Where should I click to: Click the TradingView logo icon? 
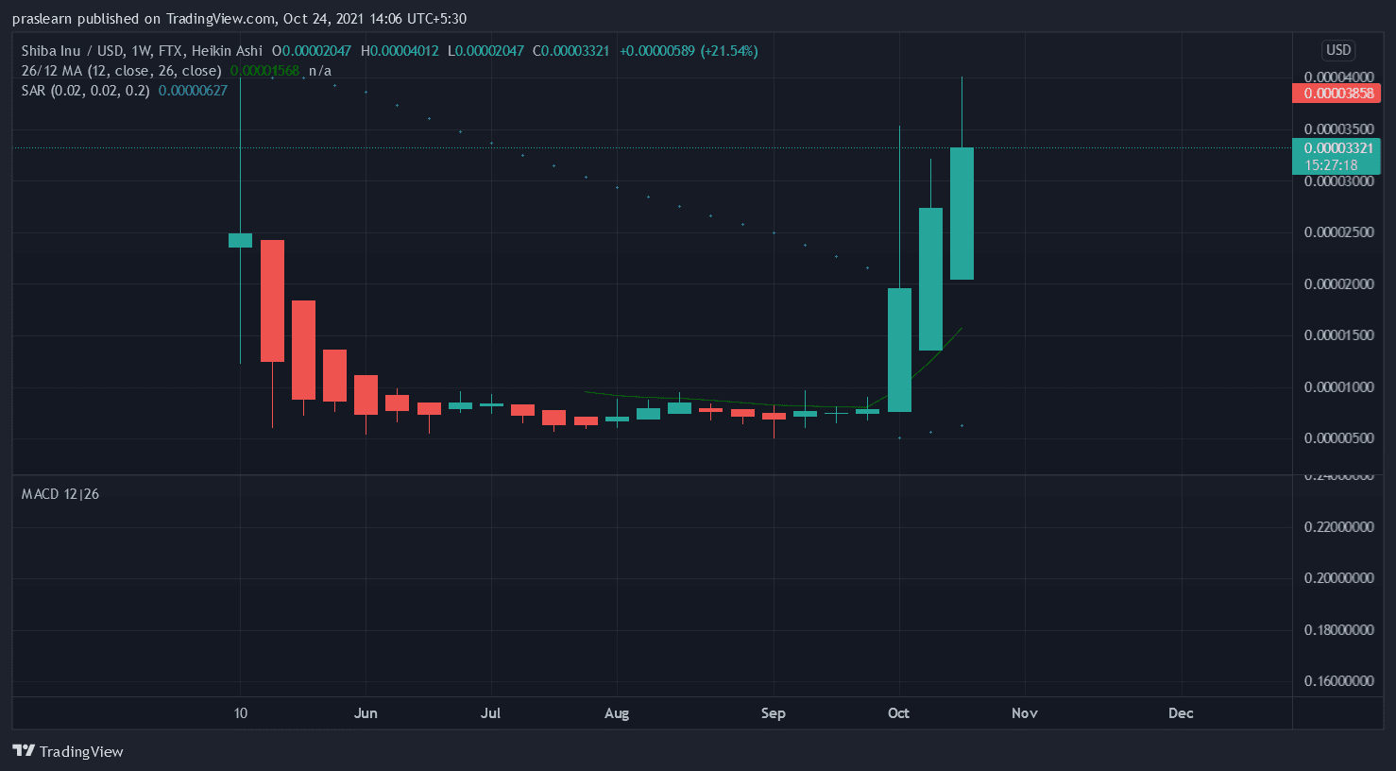[24, 751]
